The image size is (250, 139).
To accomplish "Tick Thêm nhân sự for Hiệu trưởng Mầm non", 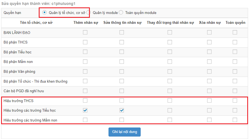I will 85,120.
